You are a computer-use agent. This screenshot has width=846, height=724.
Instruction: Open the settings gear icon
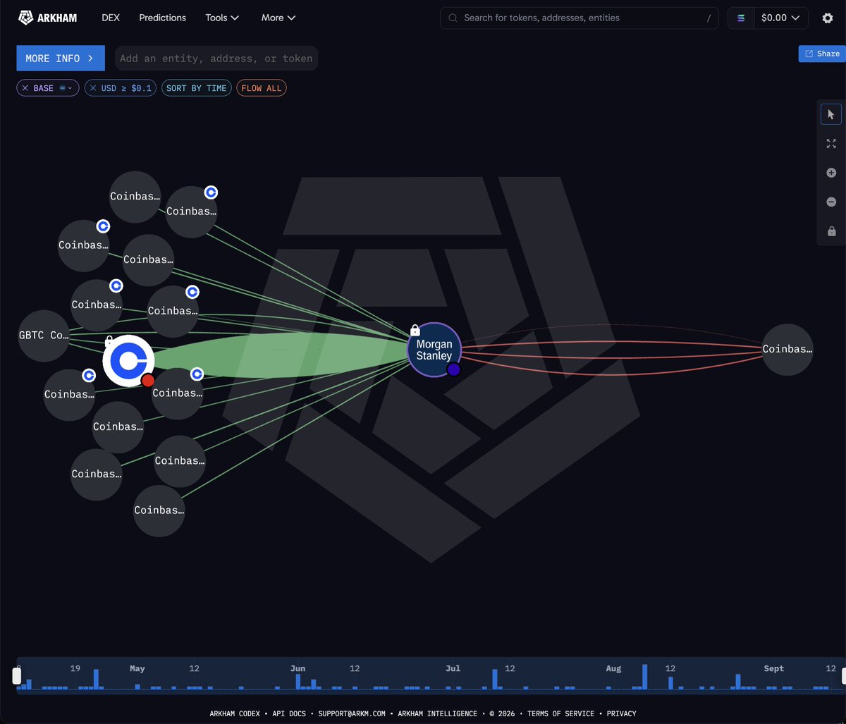click(828, 18)
